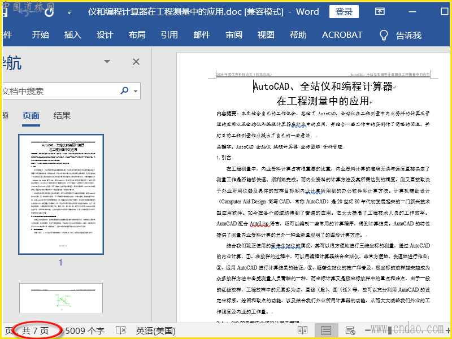Select the page 1 thumbnail
Image resolution: width=452 pixels, height=339 pixels.
pyautogui.click(x=61, y=194)
